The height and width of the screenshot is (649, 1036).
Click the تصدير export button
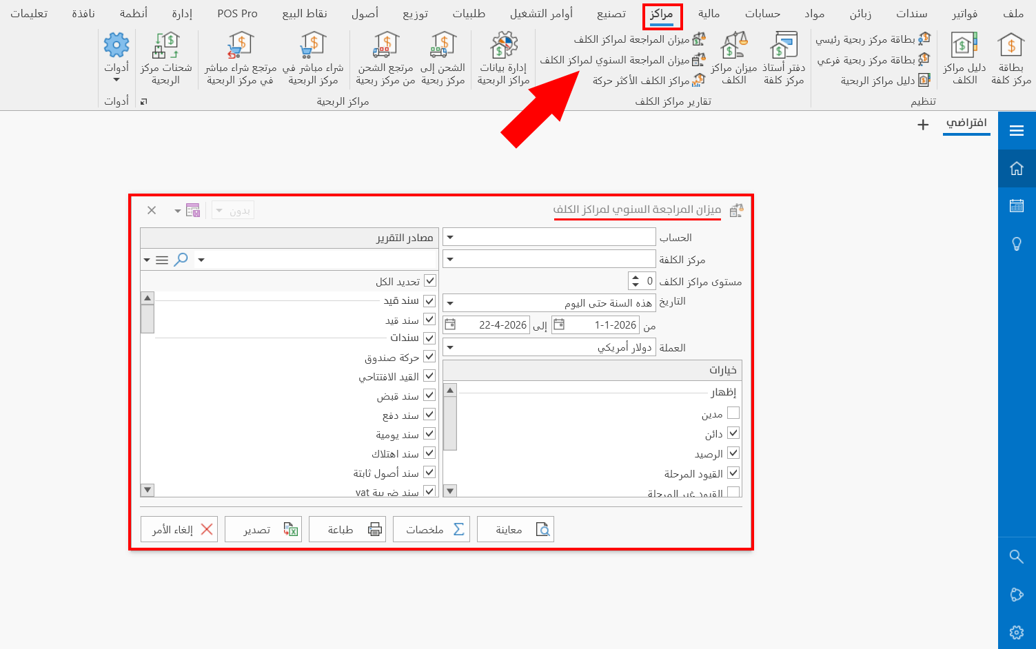(x=263, y=529)
